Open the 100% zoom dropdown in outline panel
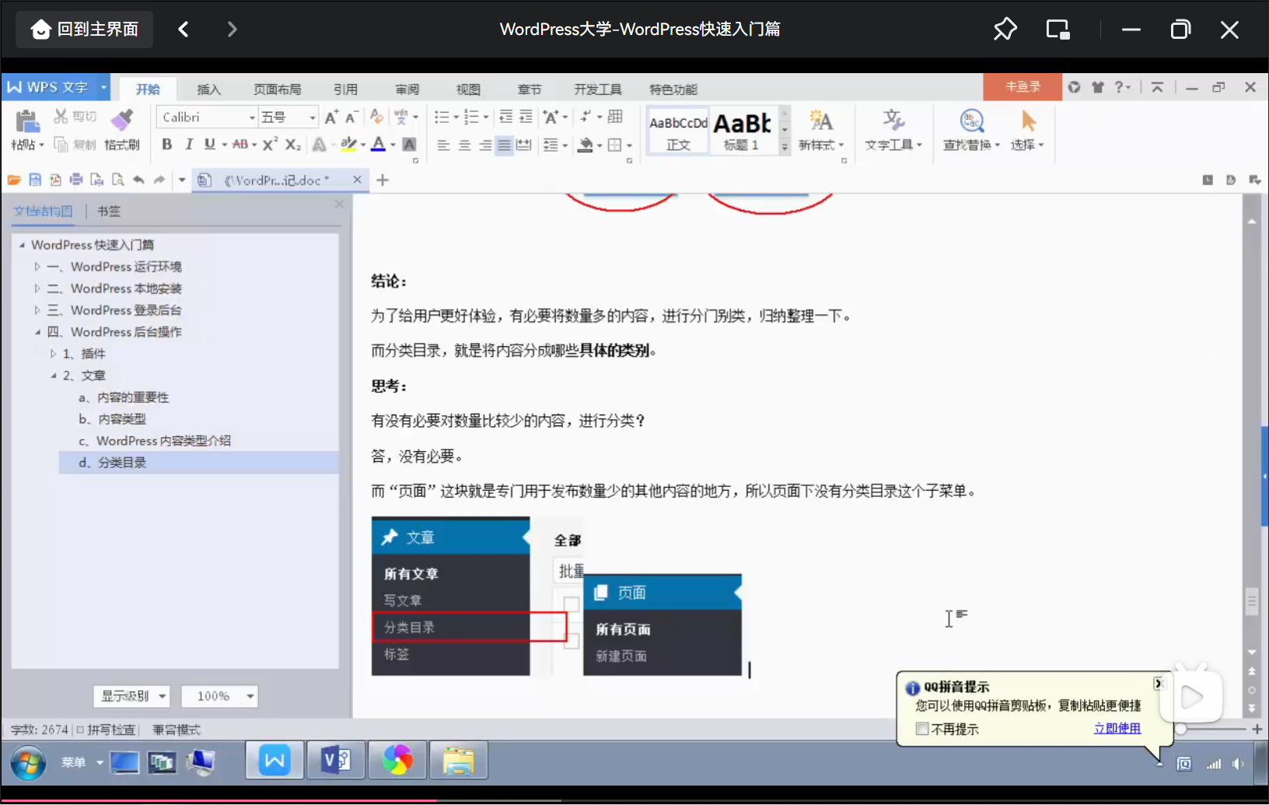The width and height of the screenshot is (1269, 805). coord(219,696)
